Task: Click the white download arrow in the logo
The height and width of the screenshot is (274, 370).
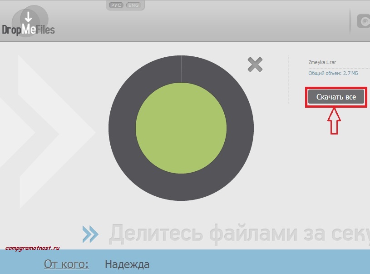Action: (x=28, y=18)
